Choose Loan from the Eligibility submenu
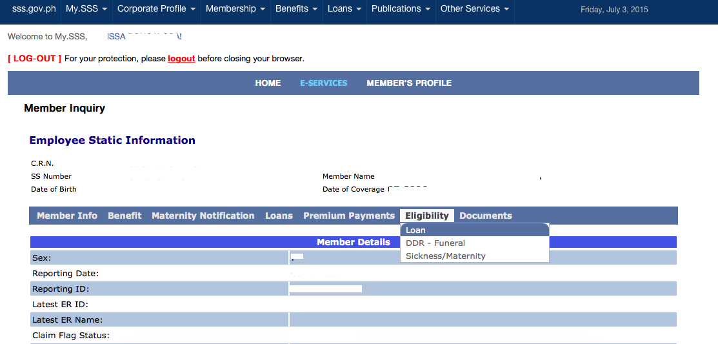Screen dimensions: 718x344 (415, 230)
